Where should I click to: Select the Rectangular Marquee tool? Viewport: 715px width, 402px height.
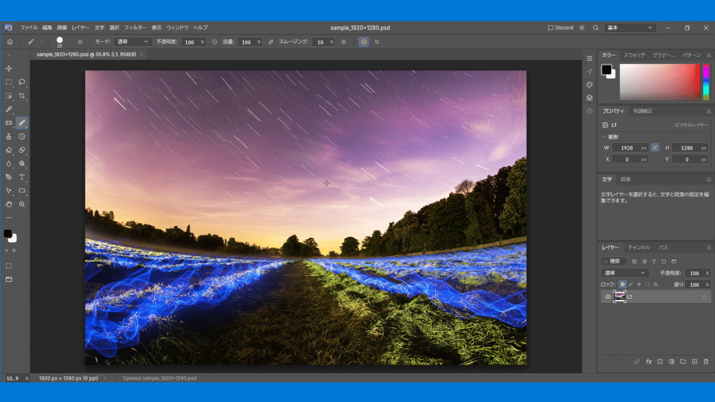[8, 82]
